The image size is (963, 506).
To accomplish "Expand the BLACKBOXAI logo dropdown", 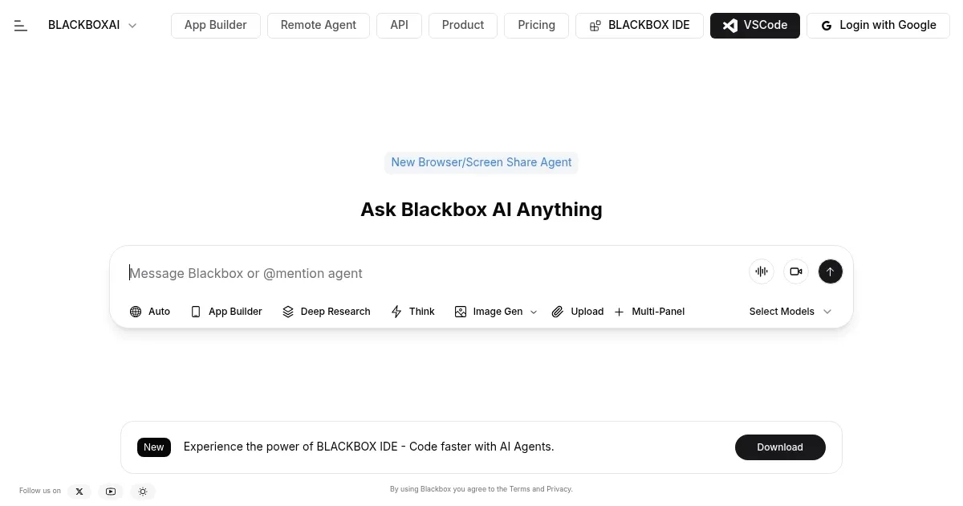I will pos(132,25).
